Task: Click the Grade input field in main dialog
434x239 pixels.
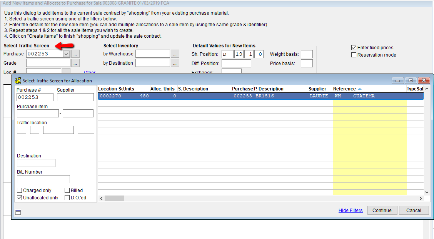Action: point(48,63)
